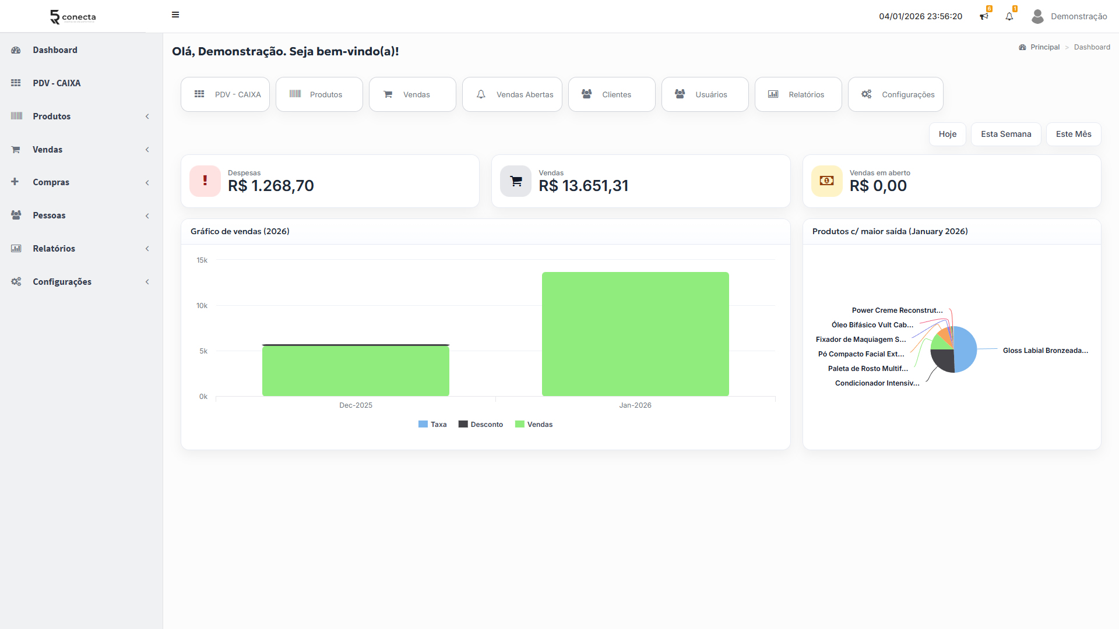The height and width of the screenshot is (629, 1119).
Task: Click the Vendas shopping cart card icon
Action: [x=516, y=181]
